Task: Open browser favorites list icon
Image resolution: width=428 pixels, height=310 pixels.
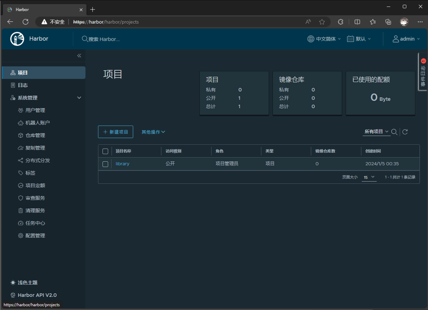Action: (x=373, y=22)
